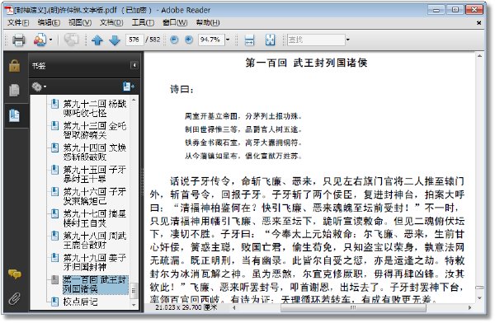
Task: Select bookmark 第九十八回 周武王鹿台散财
Action: point(94,240)
